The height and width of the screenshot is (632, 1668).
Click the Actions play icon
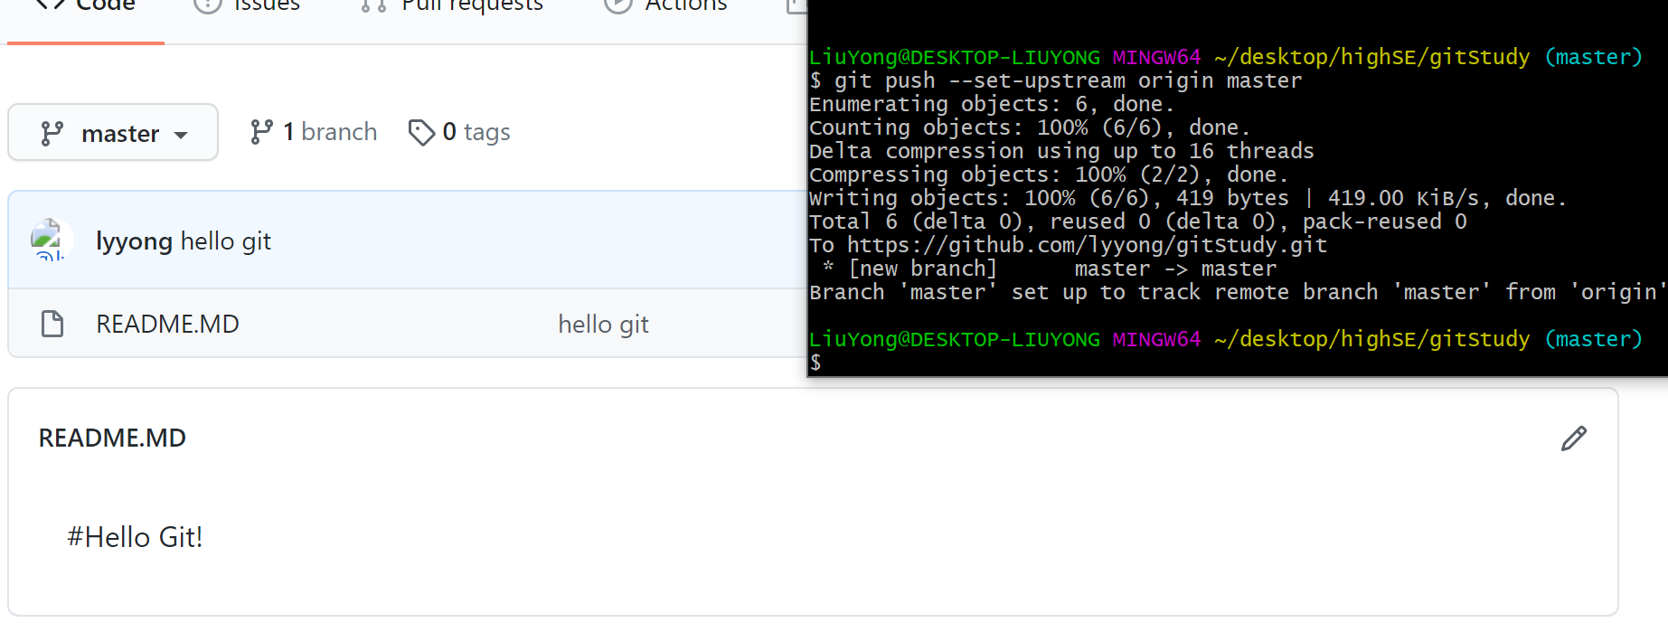[618, 5]
